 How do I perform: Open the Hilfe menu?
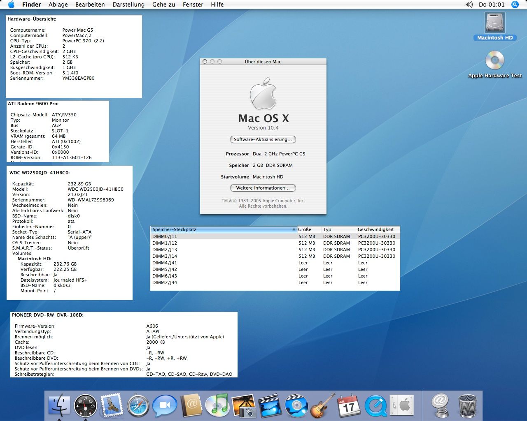click(217, 5)
